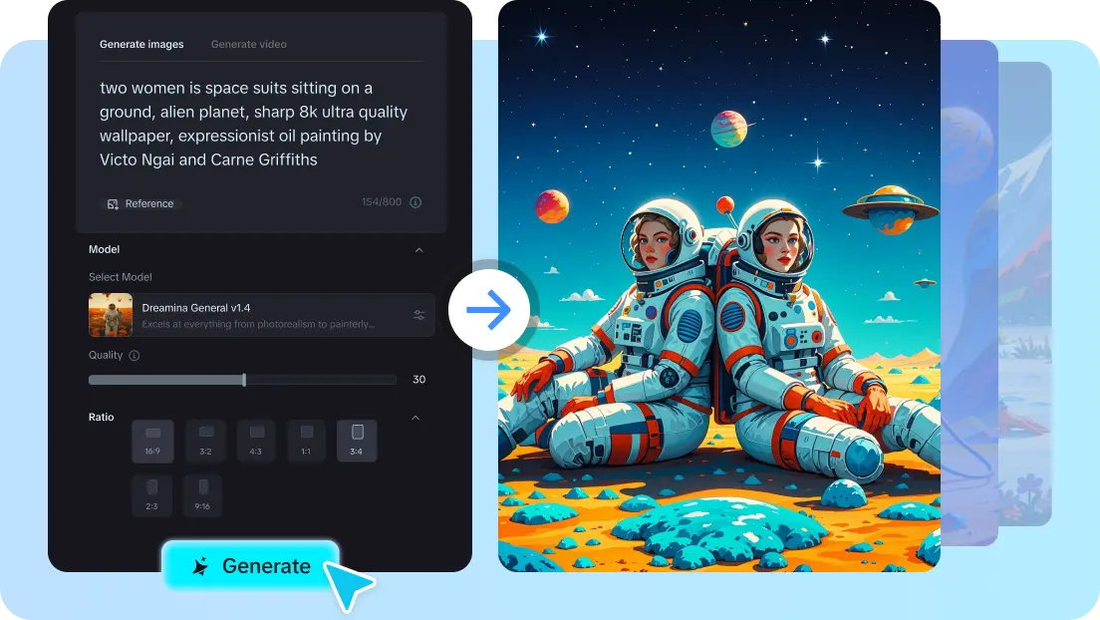
Task: Click the Generate sparkle icon
Action: click(200, 566)
